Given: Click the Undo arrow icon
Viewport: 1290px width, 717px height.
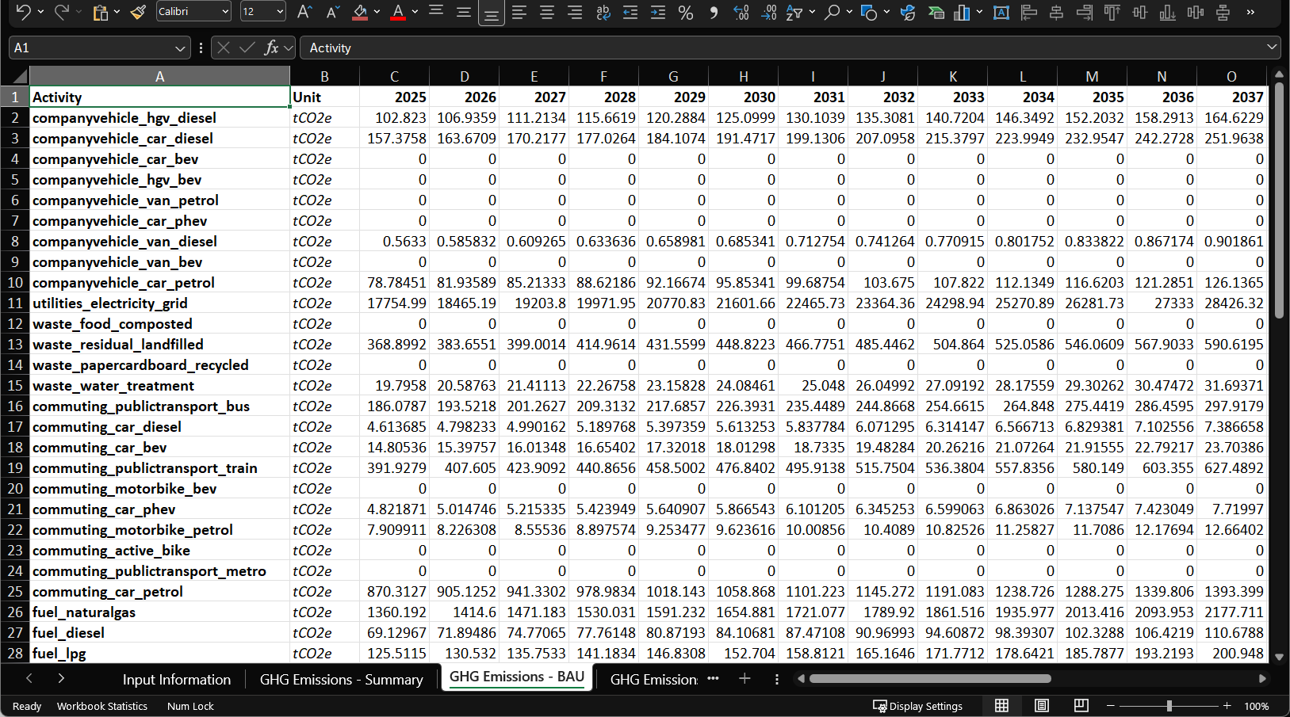Looking at the screenshot, I should pos(23,12).
